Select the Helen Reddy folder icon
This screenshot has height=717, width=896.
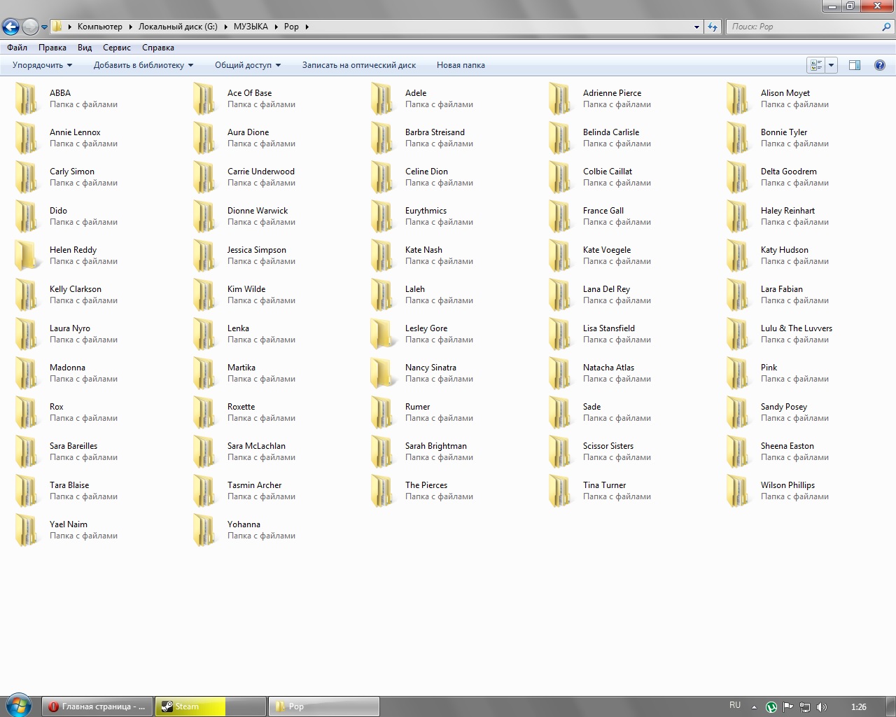tap(27, 256)
